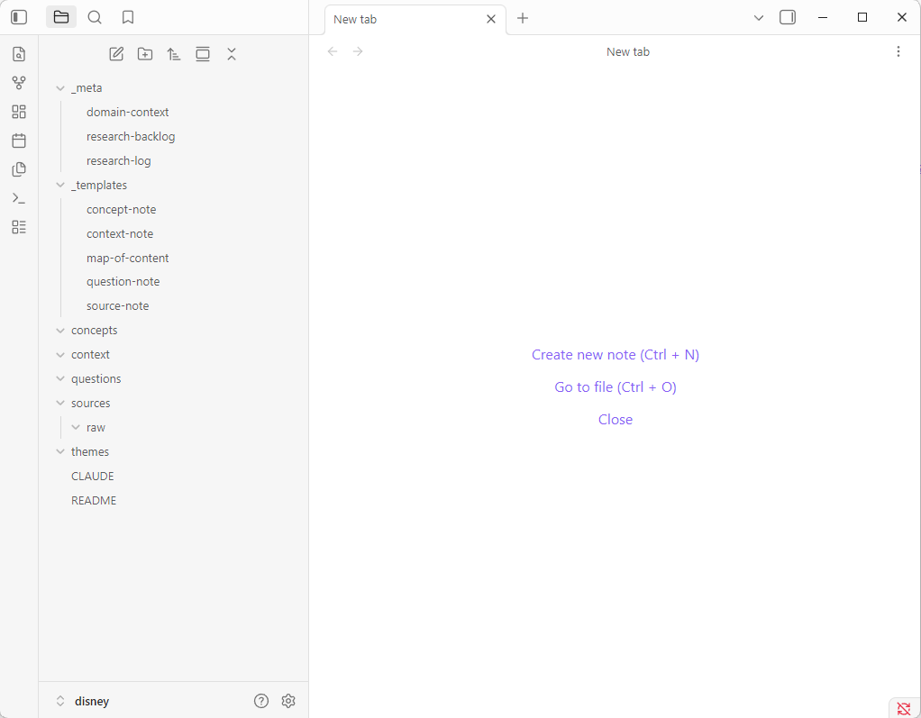Image resolution: width=921 pixels, height=718 pixels.
Task: Click the Create new note link
Action: click(x=616, y=355)
